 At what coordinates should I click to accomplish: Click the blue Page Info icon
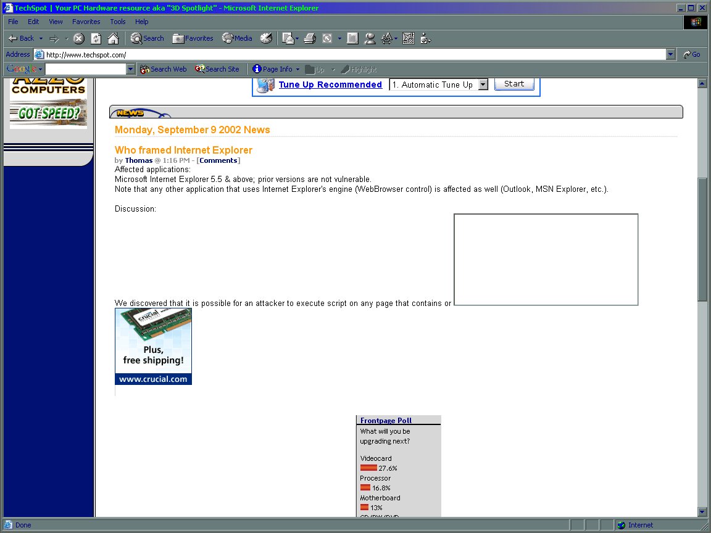coord(257,69)
